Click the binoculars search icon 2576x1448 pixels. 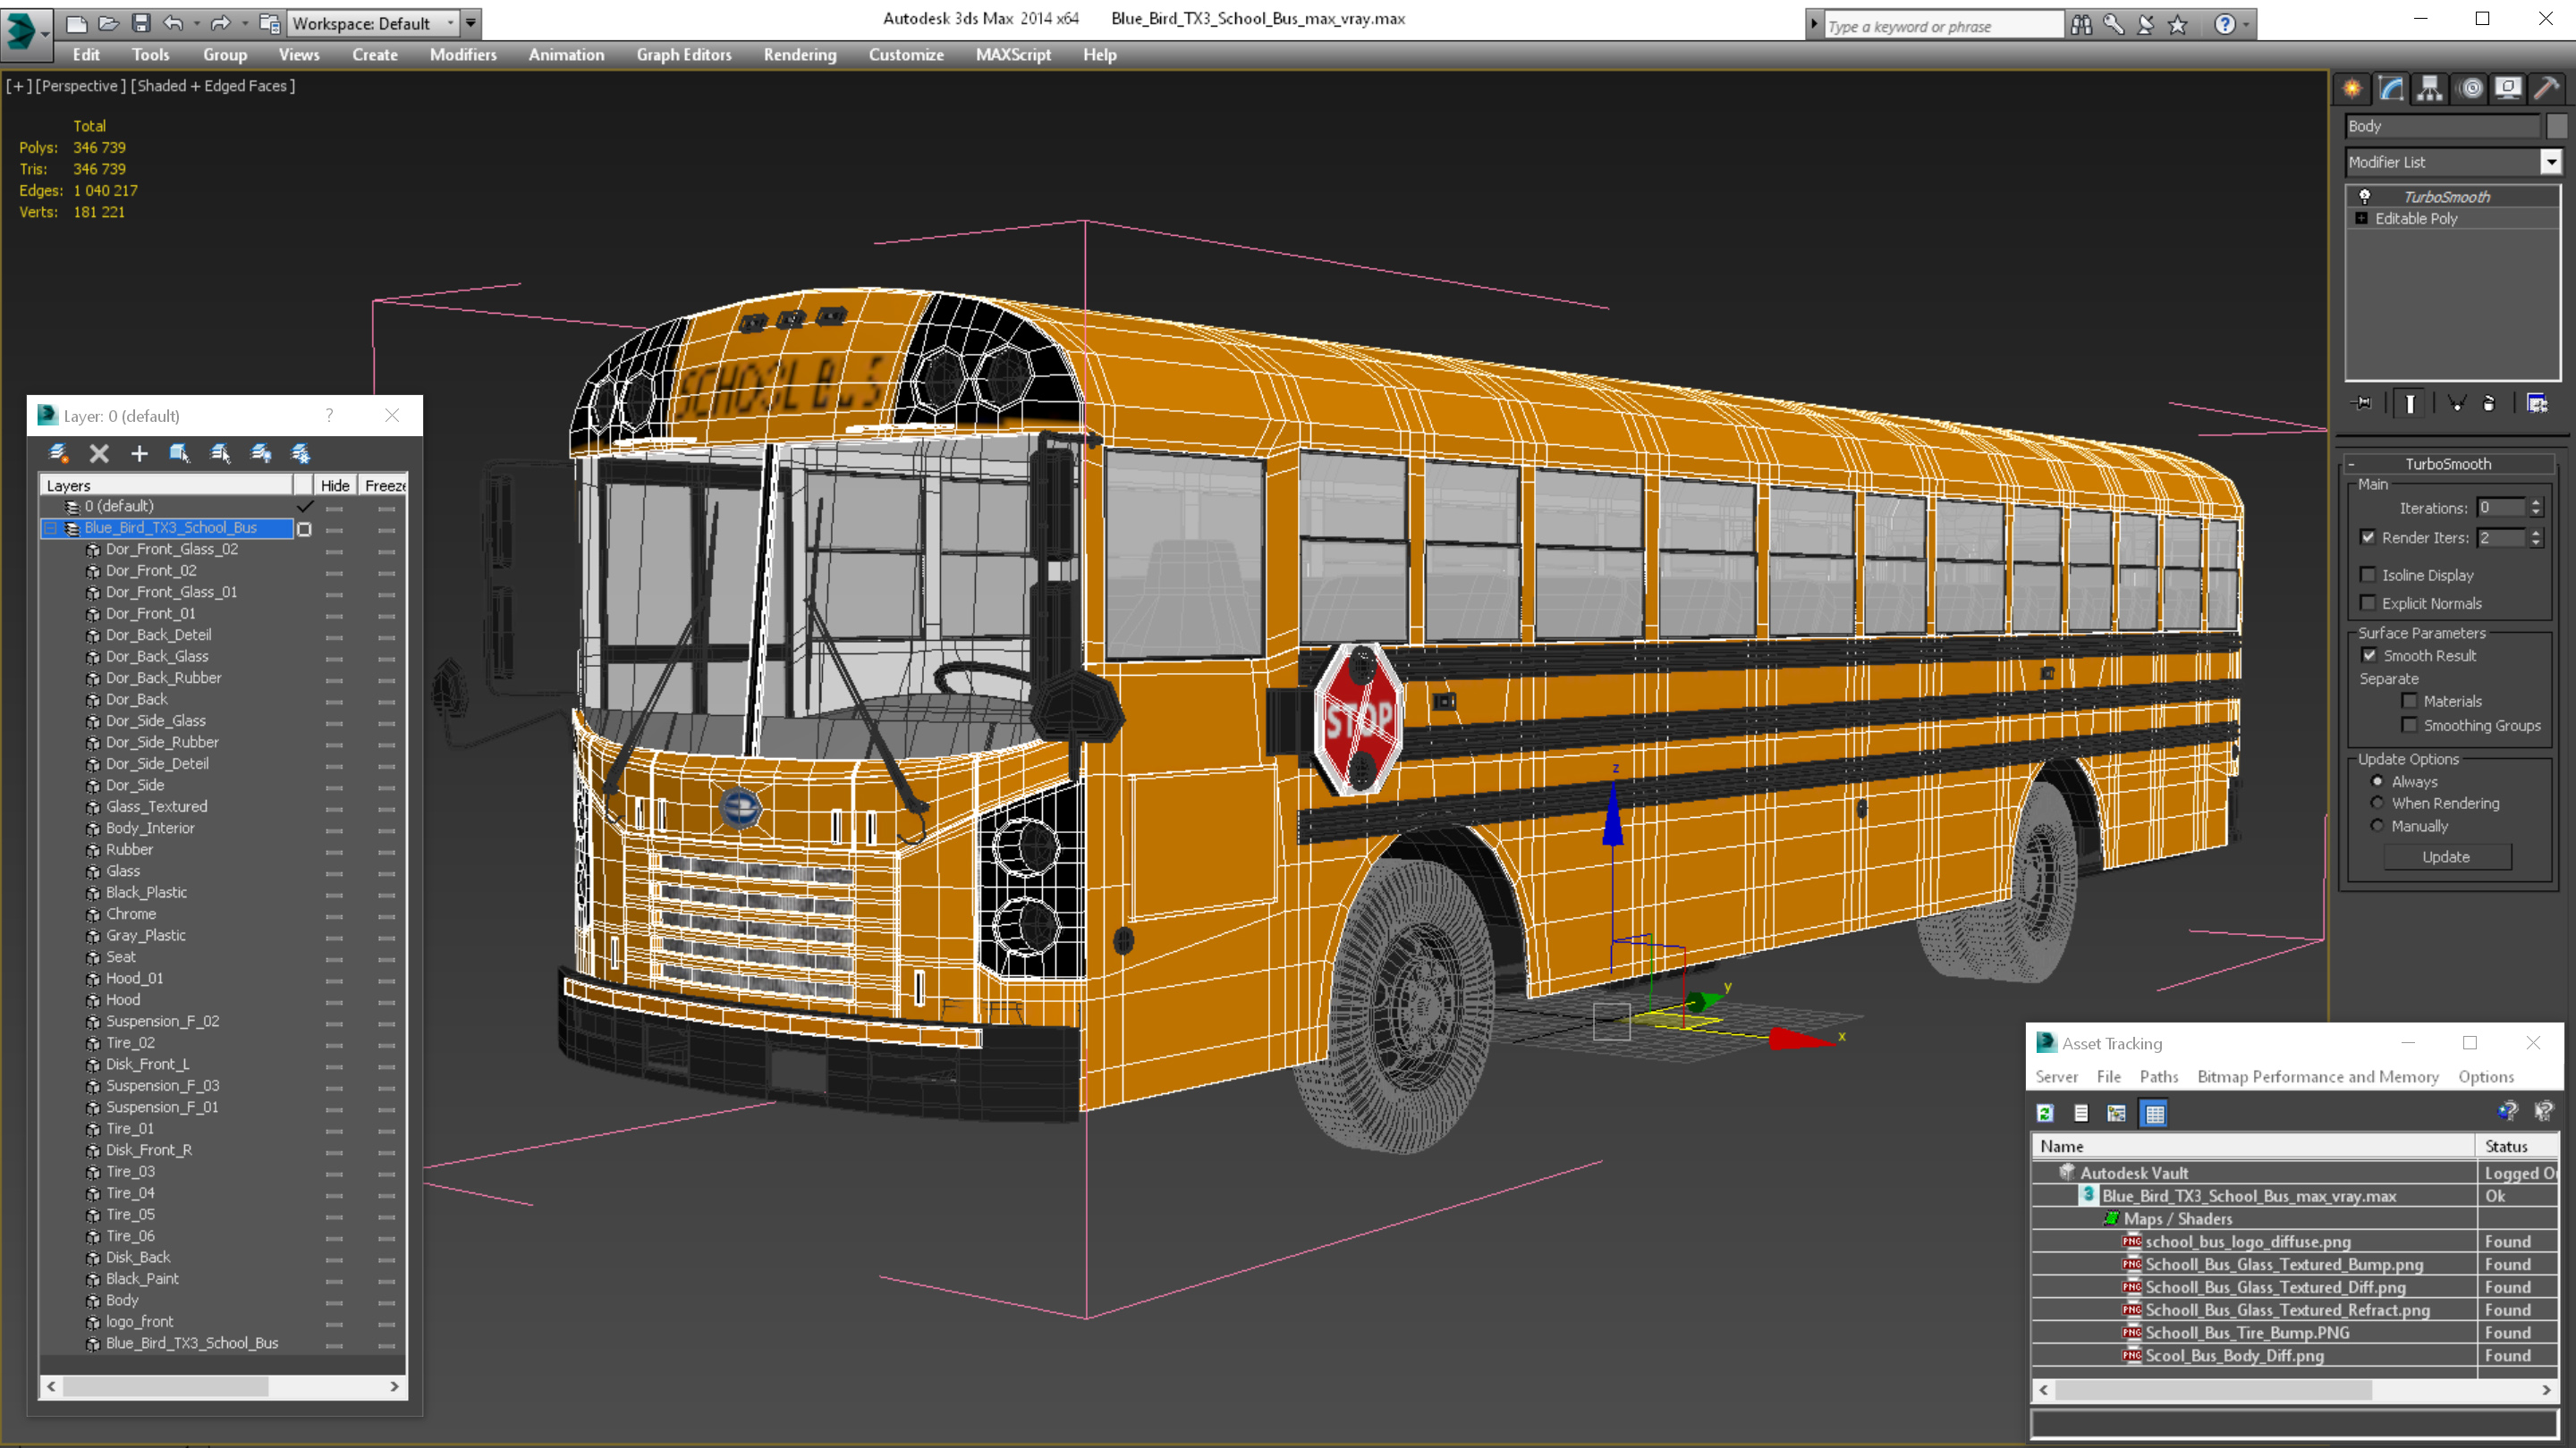click(x=2081, y=24)
